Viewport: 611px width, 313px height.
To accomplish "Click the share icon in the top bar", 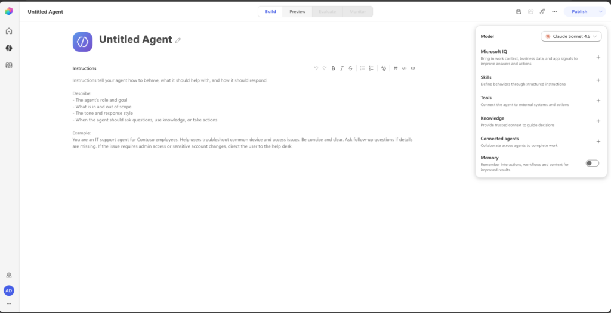I will pyautogui.click(x=530, y=12).
